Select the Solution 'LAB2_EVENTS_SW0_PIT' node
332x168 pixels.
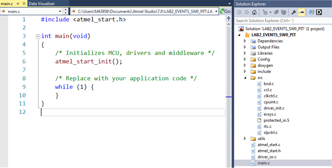(284, 29)
